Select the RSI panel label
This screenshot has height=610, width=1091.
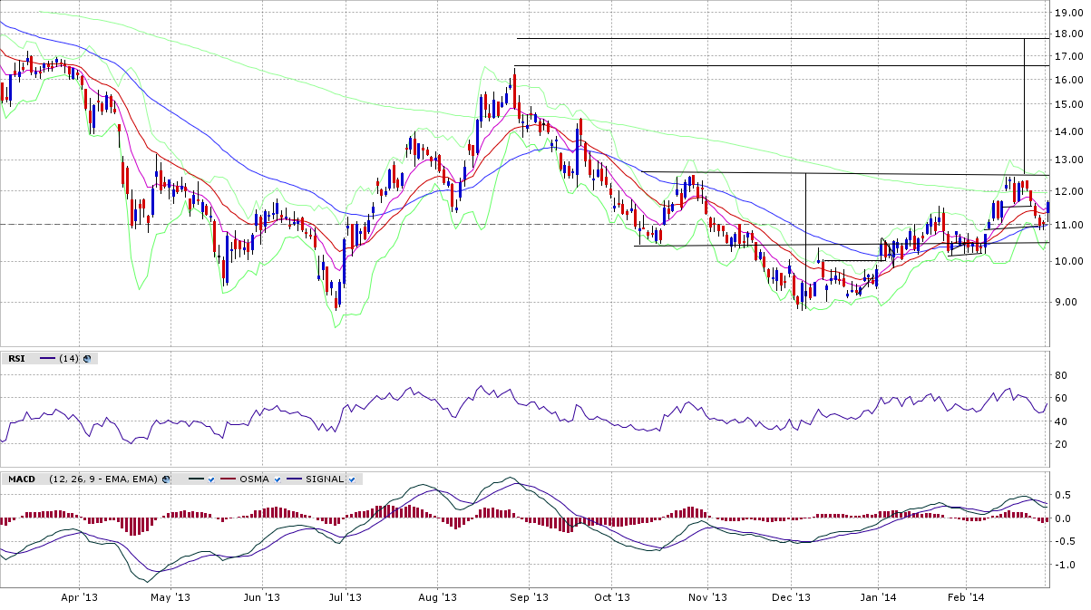coord(16,359)
